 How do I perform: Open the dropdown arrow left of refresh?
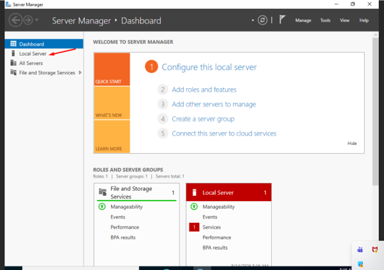253,20
